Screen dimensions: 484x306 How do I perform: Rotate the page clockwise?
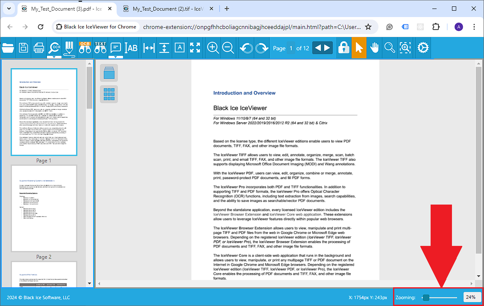(x=262, y=48)
